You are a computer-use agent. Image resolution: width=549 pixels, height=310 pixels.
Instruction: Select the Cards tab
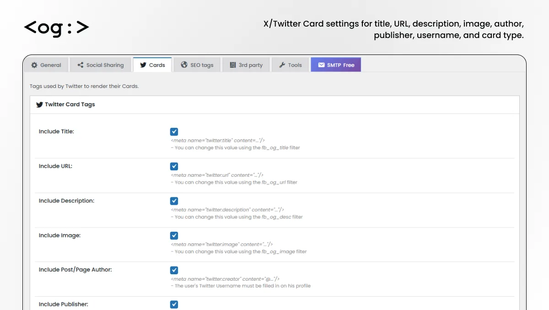[152, 65]
